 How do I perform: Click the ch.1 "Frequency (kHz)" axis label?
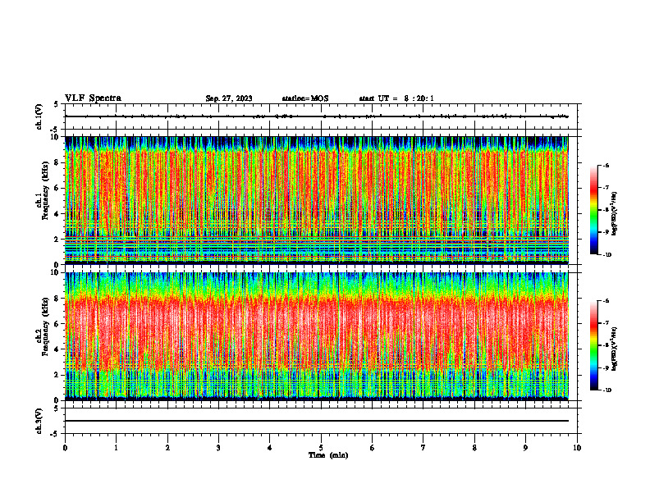(45, 190)
